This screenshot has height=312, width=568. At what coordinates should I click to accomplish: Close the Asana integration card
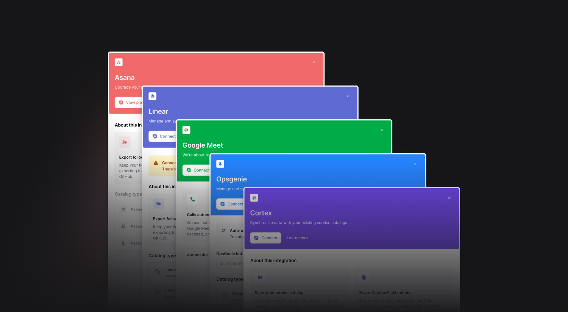[x=314, y=62]
